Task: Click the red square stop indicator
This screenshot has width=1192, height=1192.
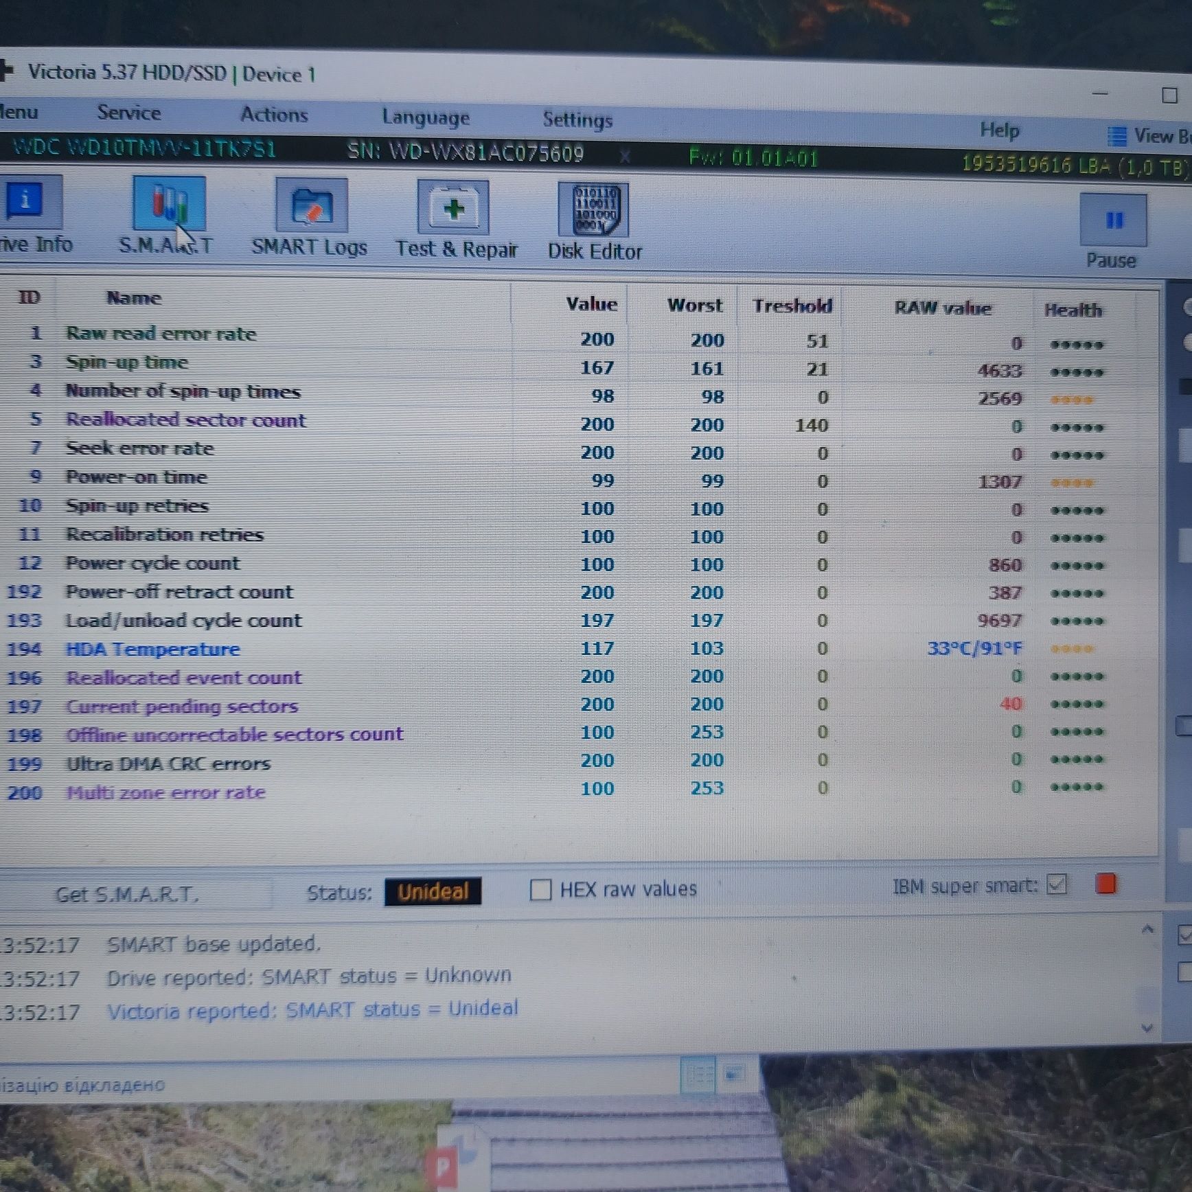Action: point(1105,883)
